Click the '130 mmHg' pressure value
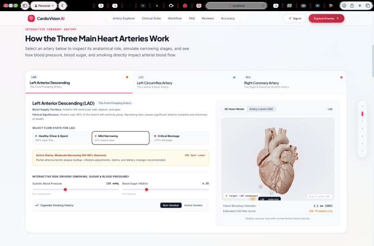Viewport: 374px width, 246px height. coord(112,183)
